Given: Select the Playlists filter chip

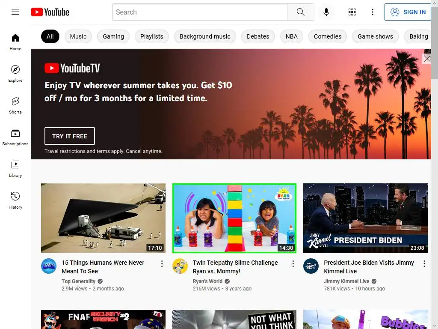Looking at the screenshot, I should [x=152, y=36].
